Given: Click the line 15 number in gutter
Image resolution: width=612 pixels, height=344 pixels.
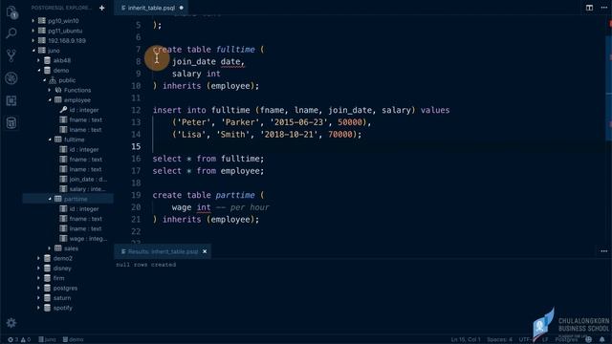Looking at the screenshot, I should (x=136, y=146).
